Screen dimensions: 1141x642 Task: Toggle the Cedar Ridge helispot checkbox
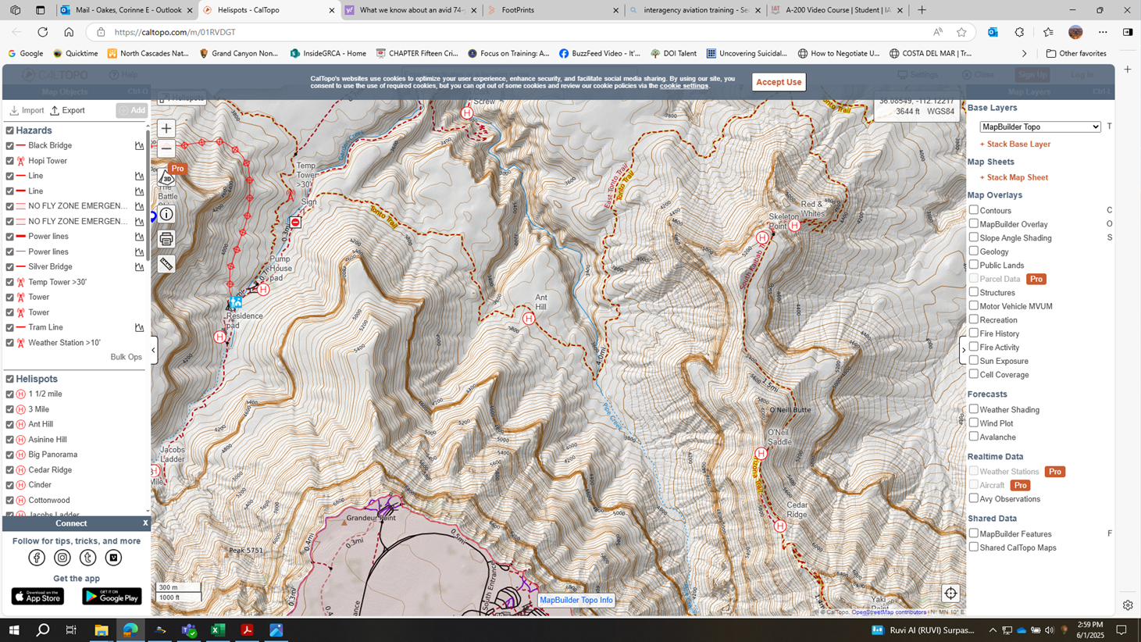(x=10, y=470)
